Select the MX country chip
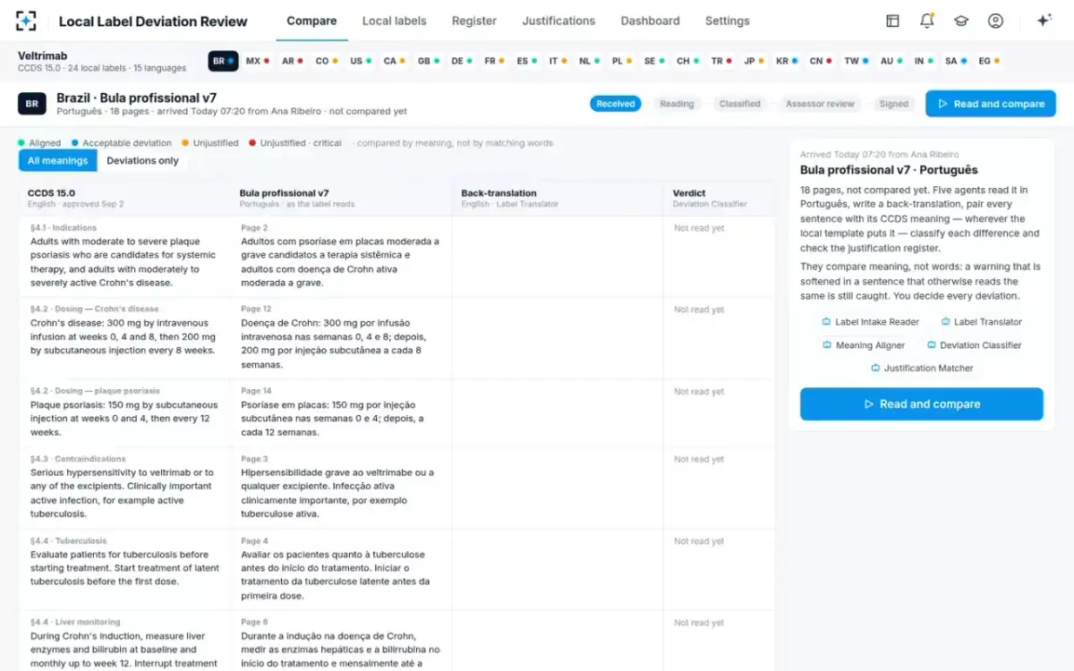 (258, 61)
